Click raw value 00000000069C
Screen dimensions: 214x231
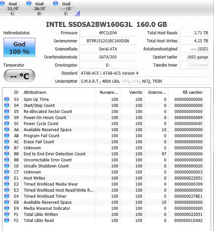[189, 124]
